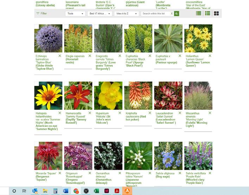Viewport: 249px width, 195px height.
Task: Clear the search field with the X icon
Action: pyautogui.click(x=172, y=13)
